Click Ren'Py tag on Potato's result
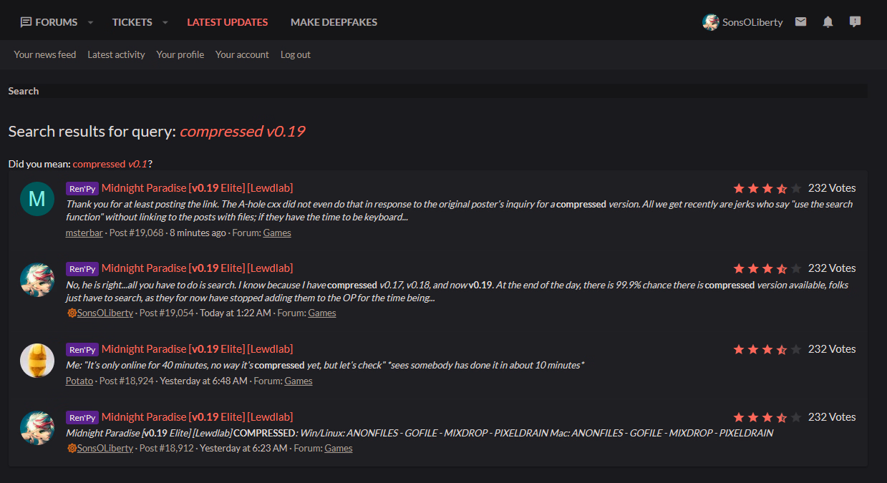This screenshot has height=483, width=887. [x=82, y=350]
